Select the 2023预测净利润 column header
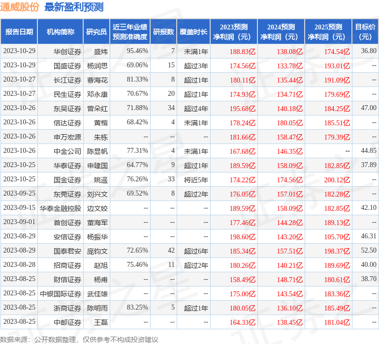379x344 pixels. click(234, 32)
